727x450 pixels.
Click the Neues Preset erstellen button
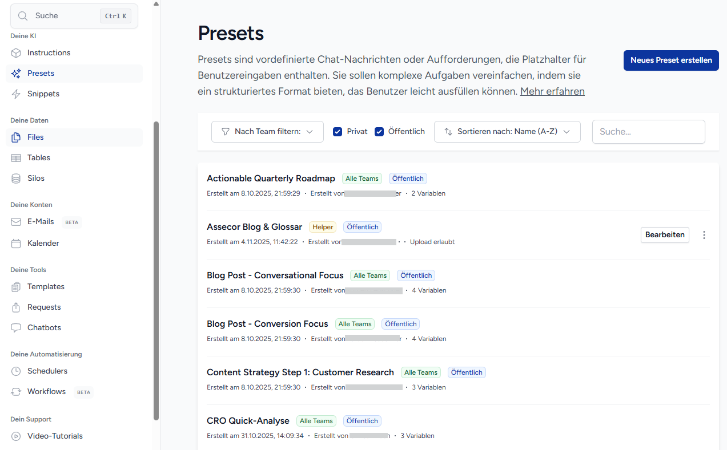[670, 60]
